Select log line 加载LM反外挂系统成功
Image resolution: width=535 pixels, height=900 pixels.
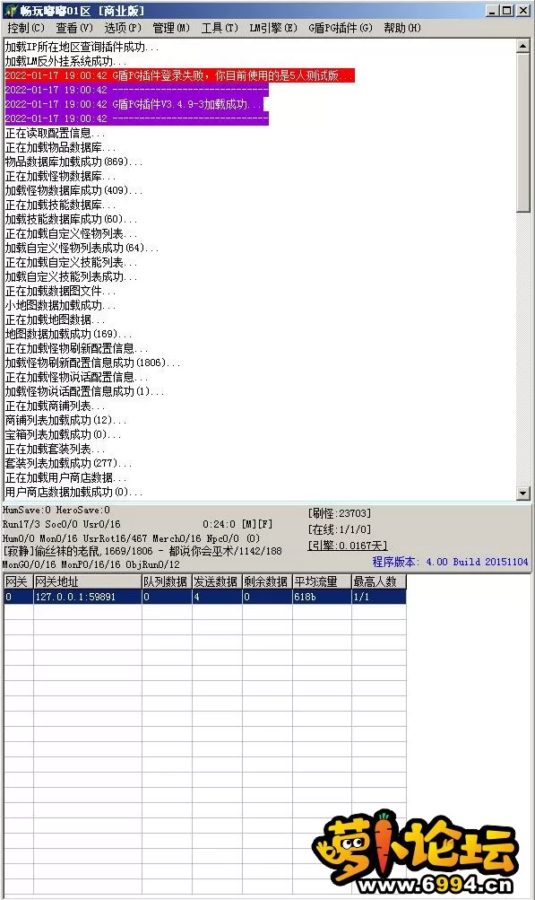tap(66, 61)
